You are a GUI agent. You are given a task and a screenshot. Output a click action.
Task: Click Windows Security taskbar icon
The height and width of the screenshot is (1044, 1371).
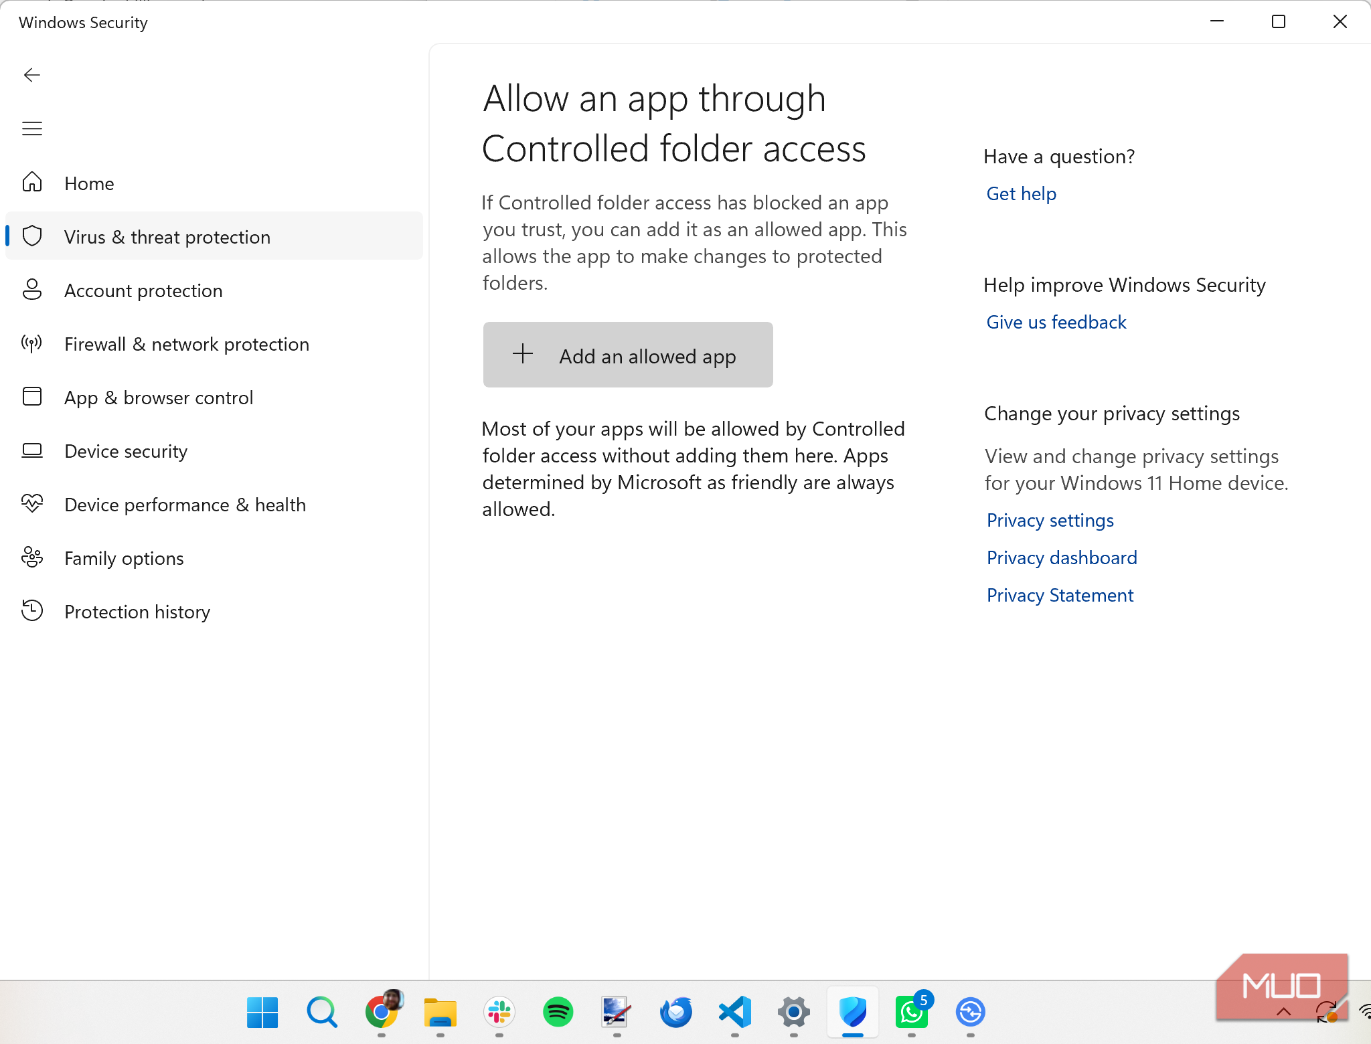coord(853,1012)
